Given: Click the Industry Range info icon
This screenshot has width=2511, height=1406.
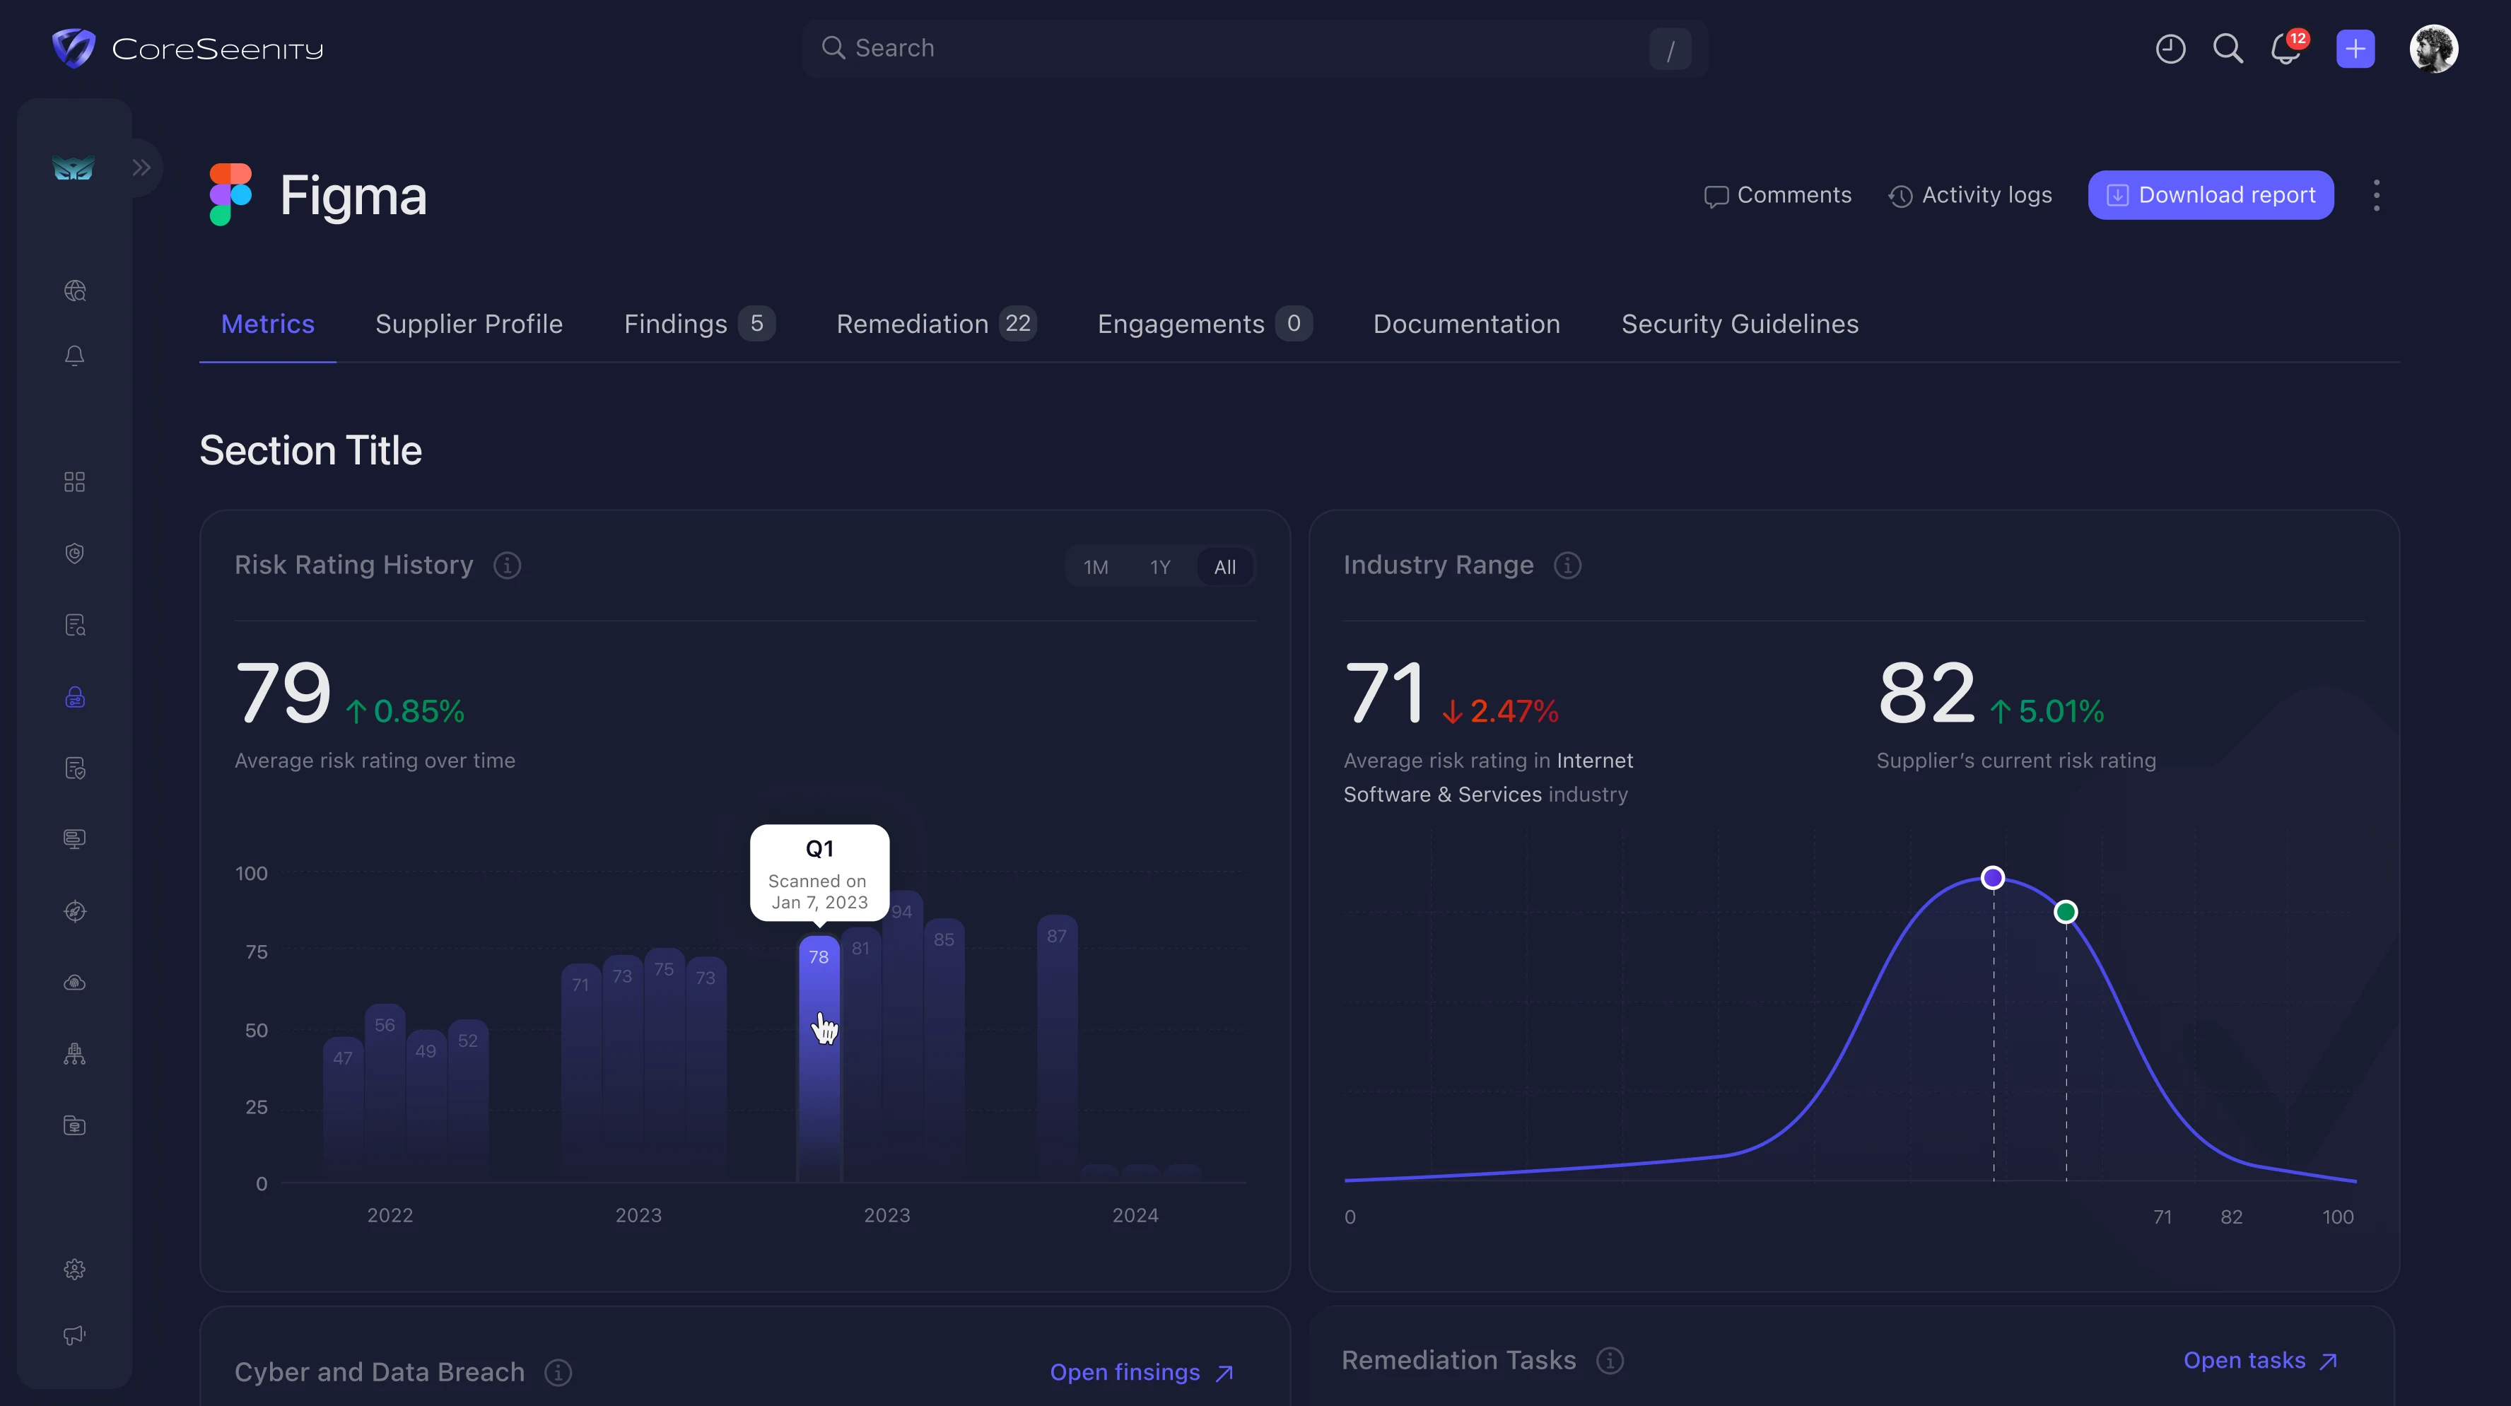Looking at the screenshot, I should pos(1567,566).
